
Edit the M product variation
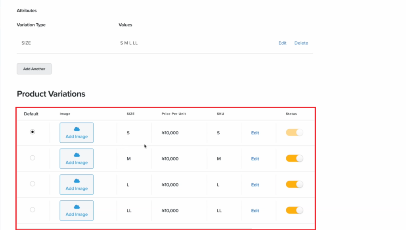[255, 159]
